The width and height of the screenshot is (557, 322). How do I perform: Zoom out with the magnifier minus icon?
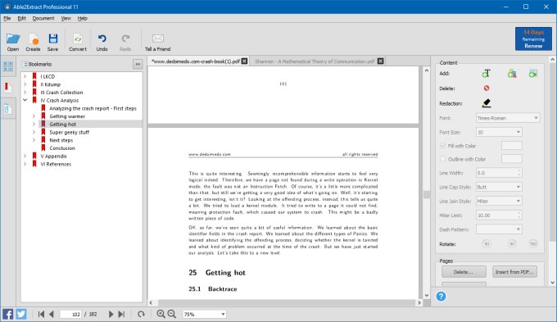pos(171,314)
